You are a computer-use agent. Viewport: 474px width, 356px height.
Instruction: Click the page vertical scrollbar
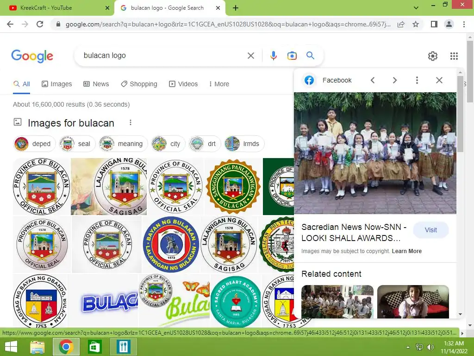(470, 71)
